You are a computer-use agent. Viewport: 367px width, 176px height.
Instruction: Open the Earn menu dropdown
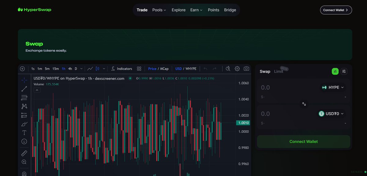point(196,10)
